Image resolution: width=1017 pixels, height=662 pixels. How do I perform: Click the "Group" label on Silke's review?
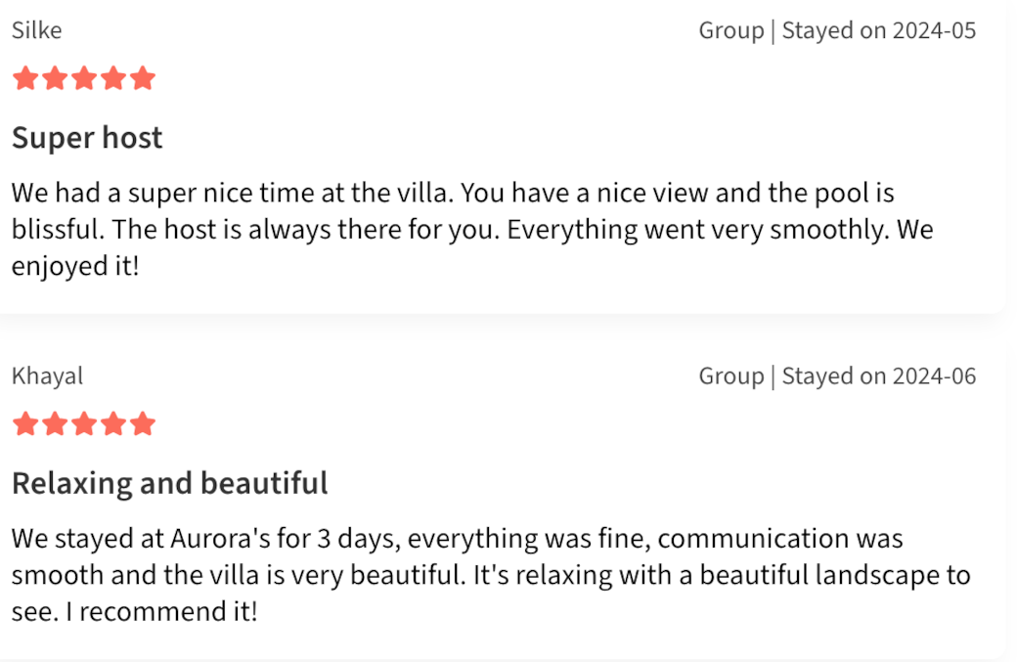pos(730,30)
